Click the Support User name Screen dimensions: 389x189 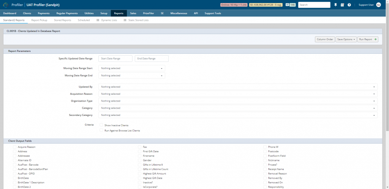[366, 5]
